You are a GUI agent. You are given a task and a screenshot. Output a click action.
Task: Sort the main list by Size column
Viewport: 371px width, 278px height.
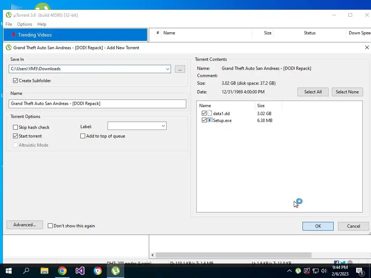262,33
